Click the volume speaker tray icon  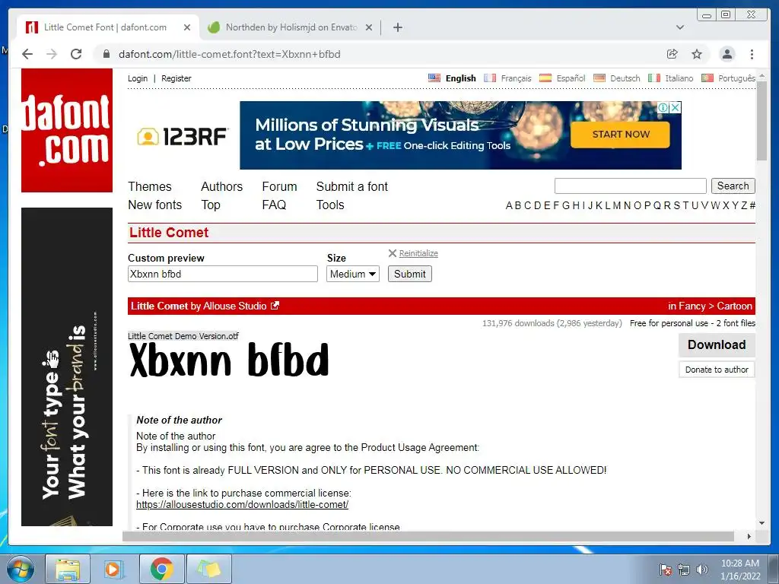coord(701,570)
